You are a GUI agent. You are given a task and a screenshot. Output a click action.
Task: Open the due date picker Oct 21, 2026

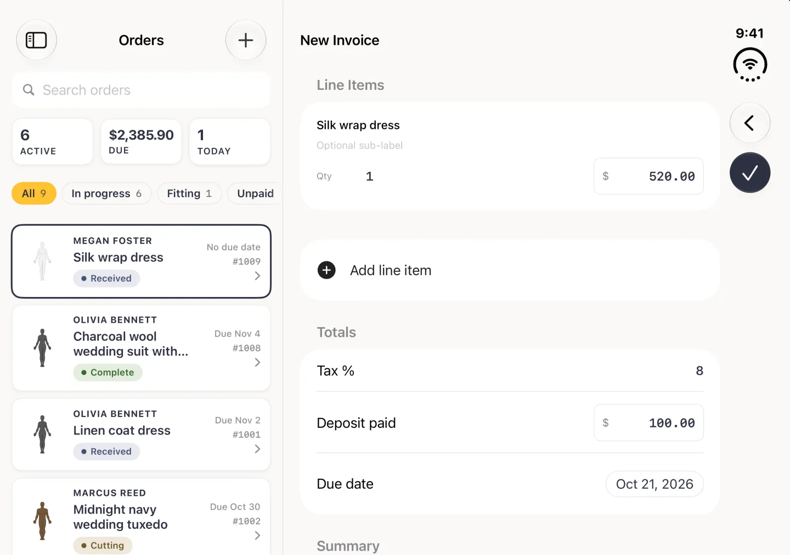click(654, 484)
